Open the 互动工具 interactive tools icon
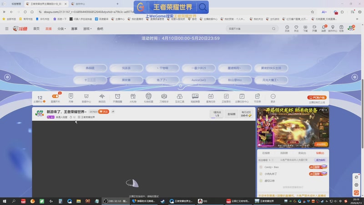This screenshot has height=205, width=364. coord(180,98)
